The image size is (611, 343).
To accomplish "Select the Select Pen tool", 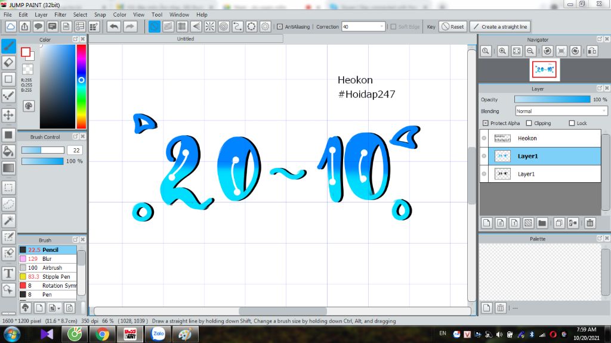I will pyautogui.click(x=8, y=237).
